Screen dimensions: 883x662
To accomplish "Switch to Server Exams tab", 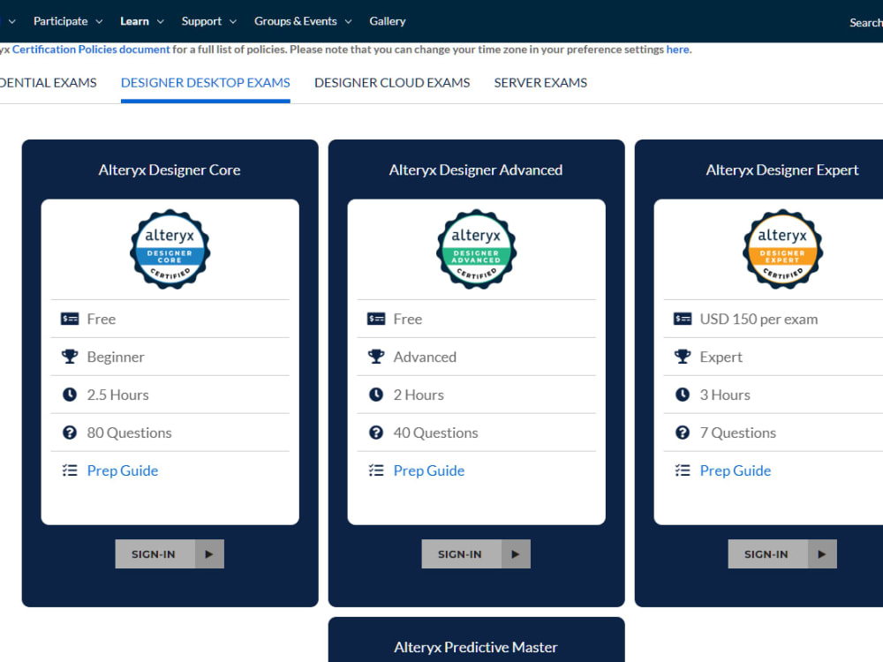I will (x=540, y=83).
